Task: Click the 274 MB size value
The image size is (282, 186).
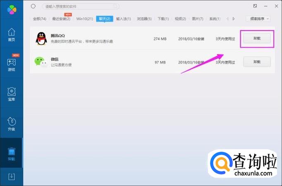Action: [x=160, y=39]
